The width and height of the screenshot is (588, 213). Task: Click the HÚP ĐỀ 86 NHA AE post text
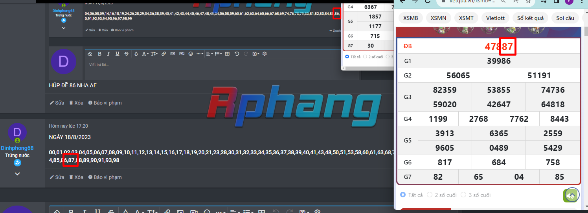(x=73, y=85)
